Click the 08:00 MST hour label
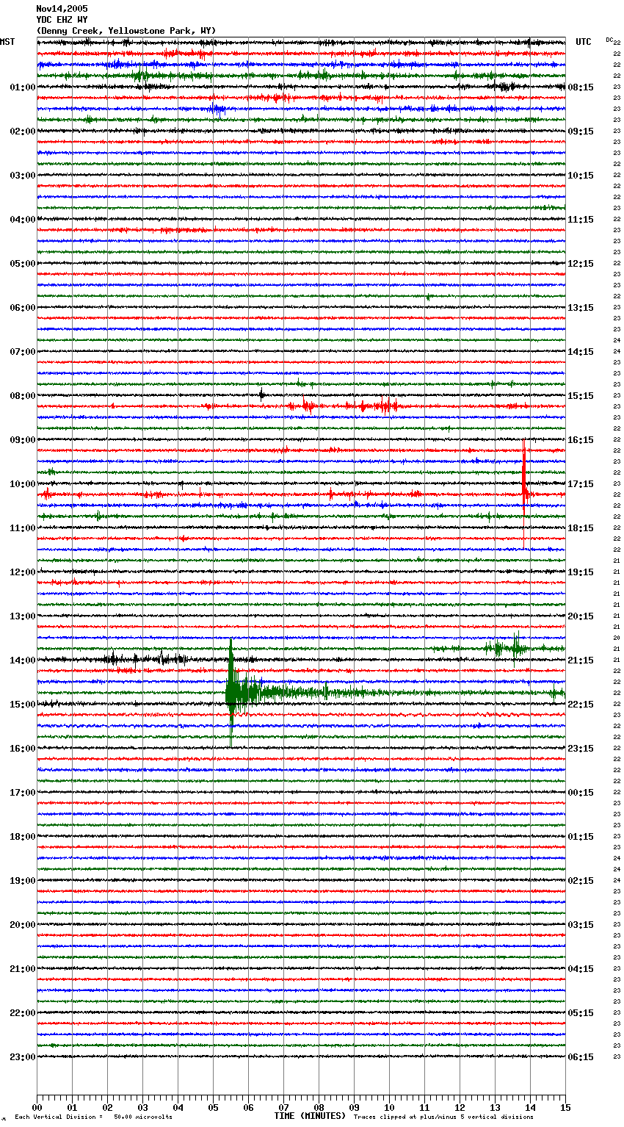This screenshot has width=624, height=1127. click(x=23, y=396)
